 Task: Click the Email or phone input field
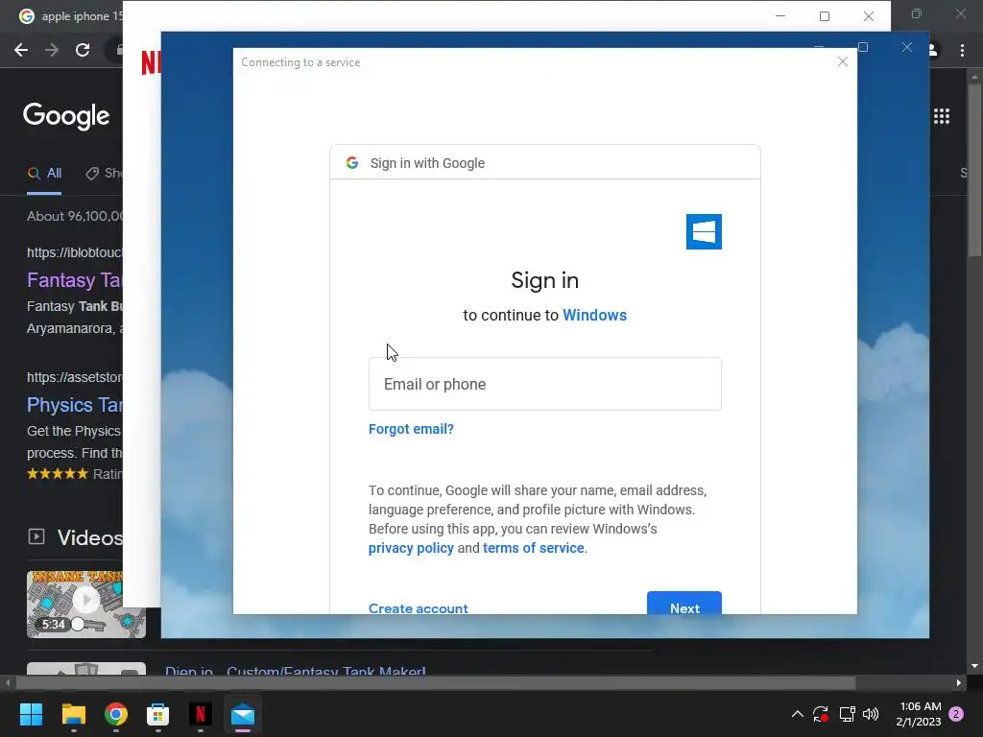(x=545, y=384)
